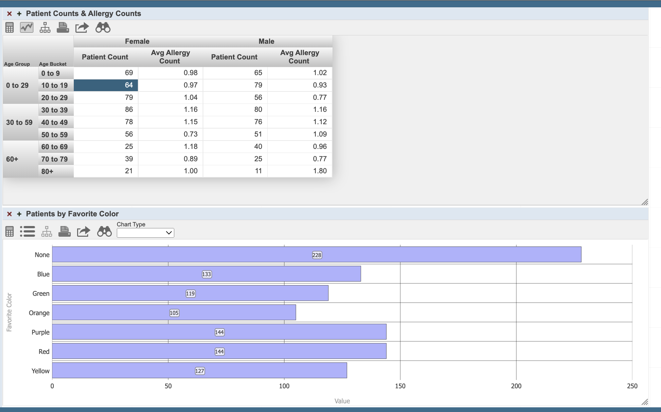
Task: Select the Patient Counts & Allergy Counts panel title
Action: tap(83, 14)
